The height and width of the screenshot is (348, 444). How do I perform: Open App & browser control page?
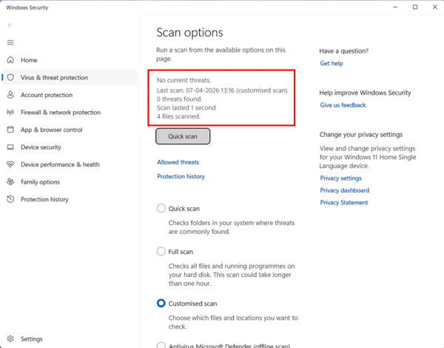(52, 130)
